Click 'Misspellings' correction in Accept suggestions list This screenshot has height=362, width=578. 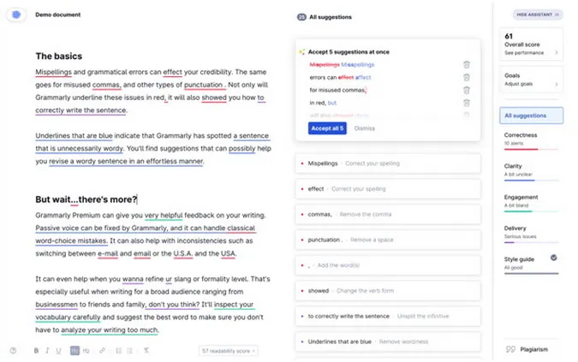(358, 65)
